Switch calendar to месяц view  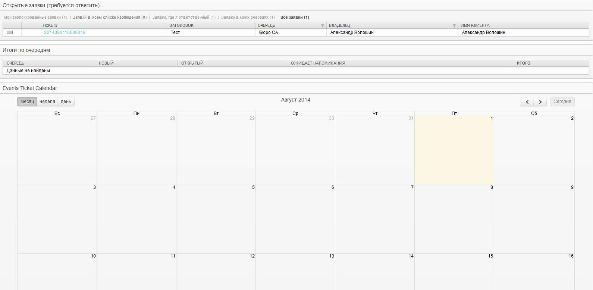tap(27, 102)
